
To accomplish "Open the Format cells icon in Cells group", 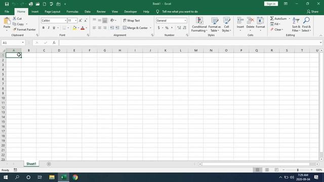I will point(260,21).
